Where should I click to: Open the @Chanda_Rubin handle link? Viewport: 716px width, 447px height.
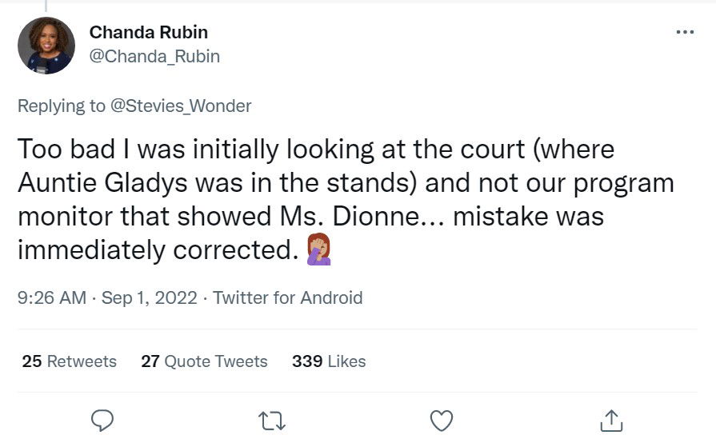(154, 57)
